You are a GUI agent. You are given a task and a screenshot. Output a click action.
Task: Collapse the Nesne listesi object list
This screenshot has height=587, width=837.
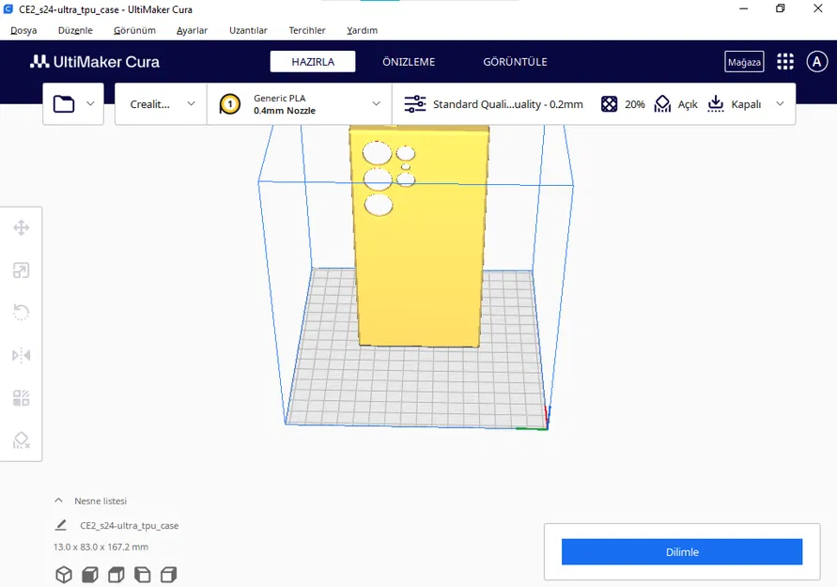59,501
